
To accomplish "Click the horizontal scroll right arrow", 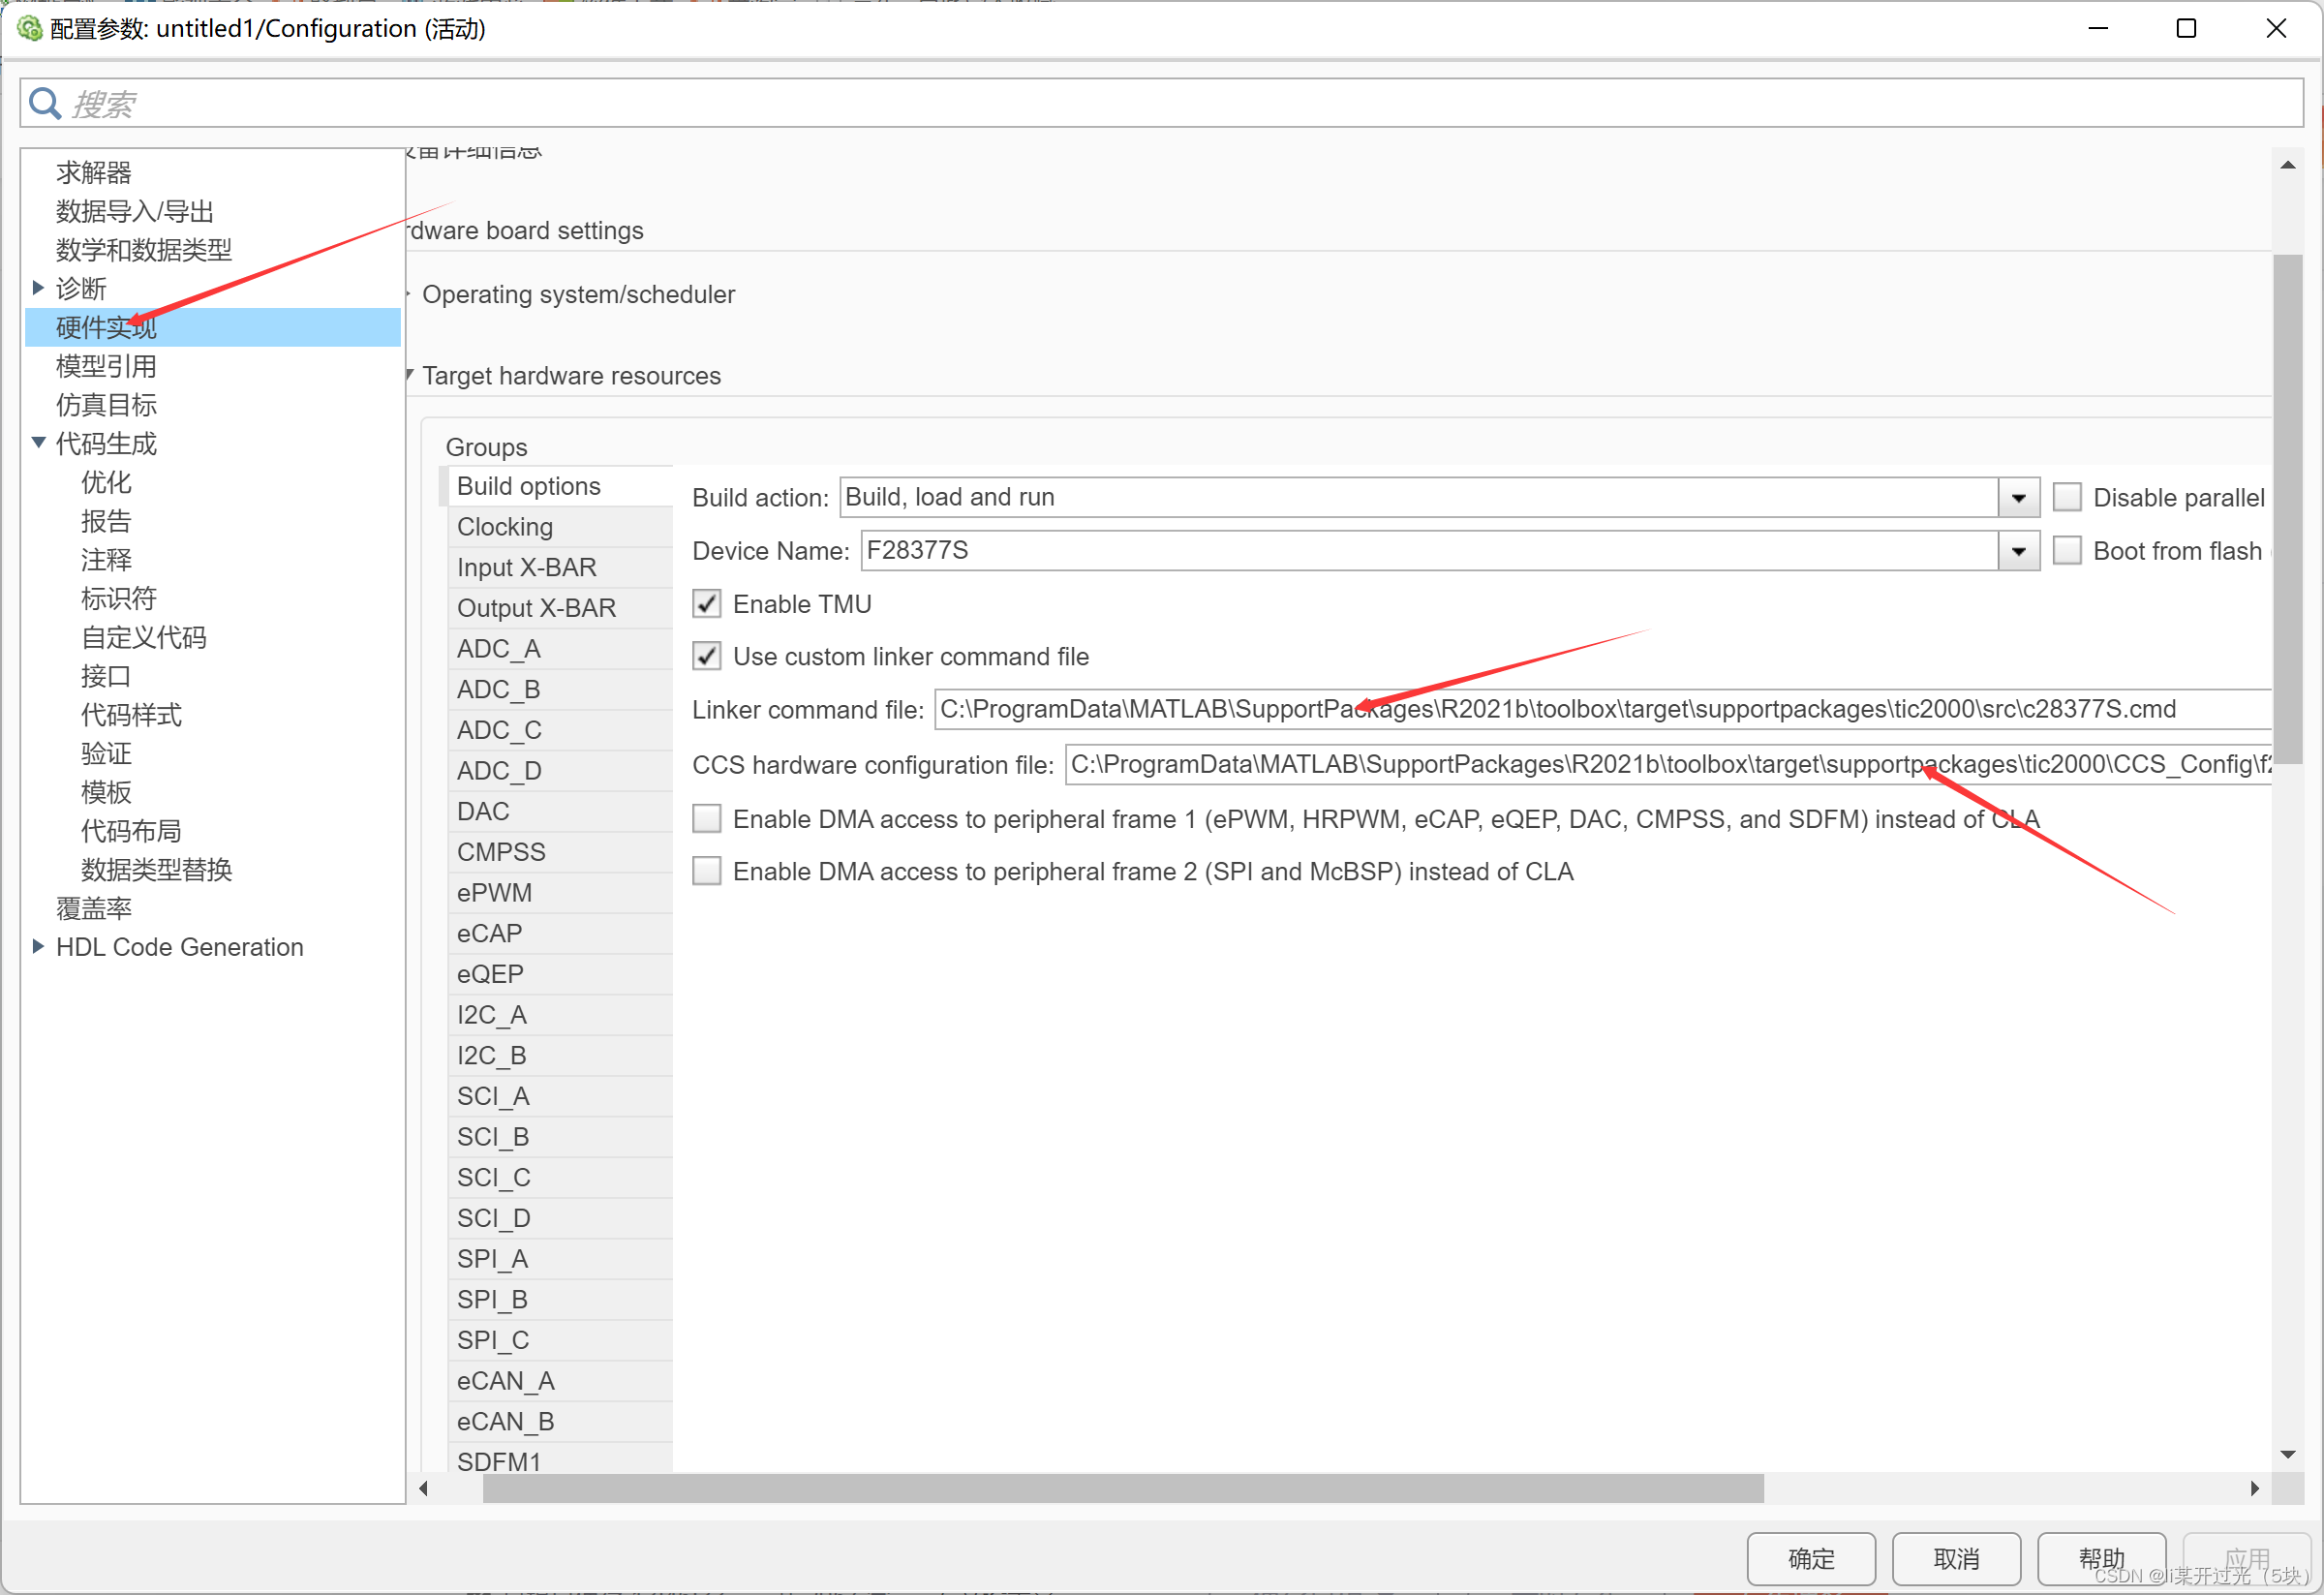I will click(2254, 1488).
